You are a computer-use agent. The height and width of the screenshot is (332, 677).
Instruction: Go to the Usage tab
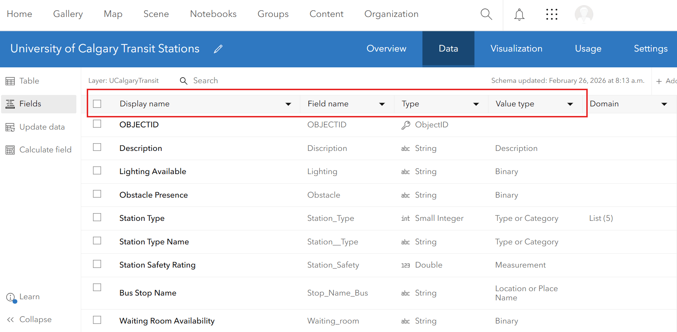(x=588, y=49)
